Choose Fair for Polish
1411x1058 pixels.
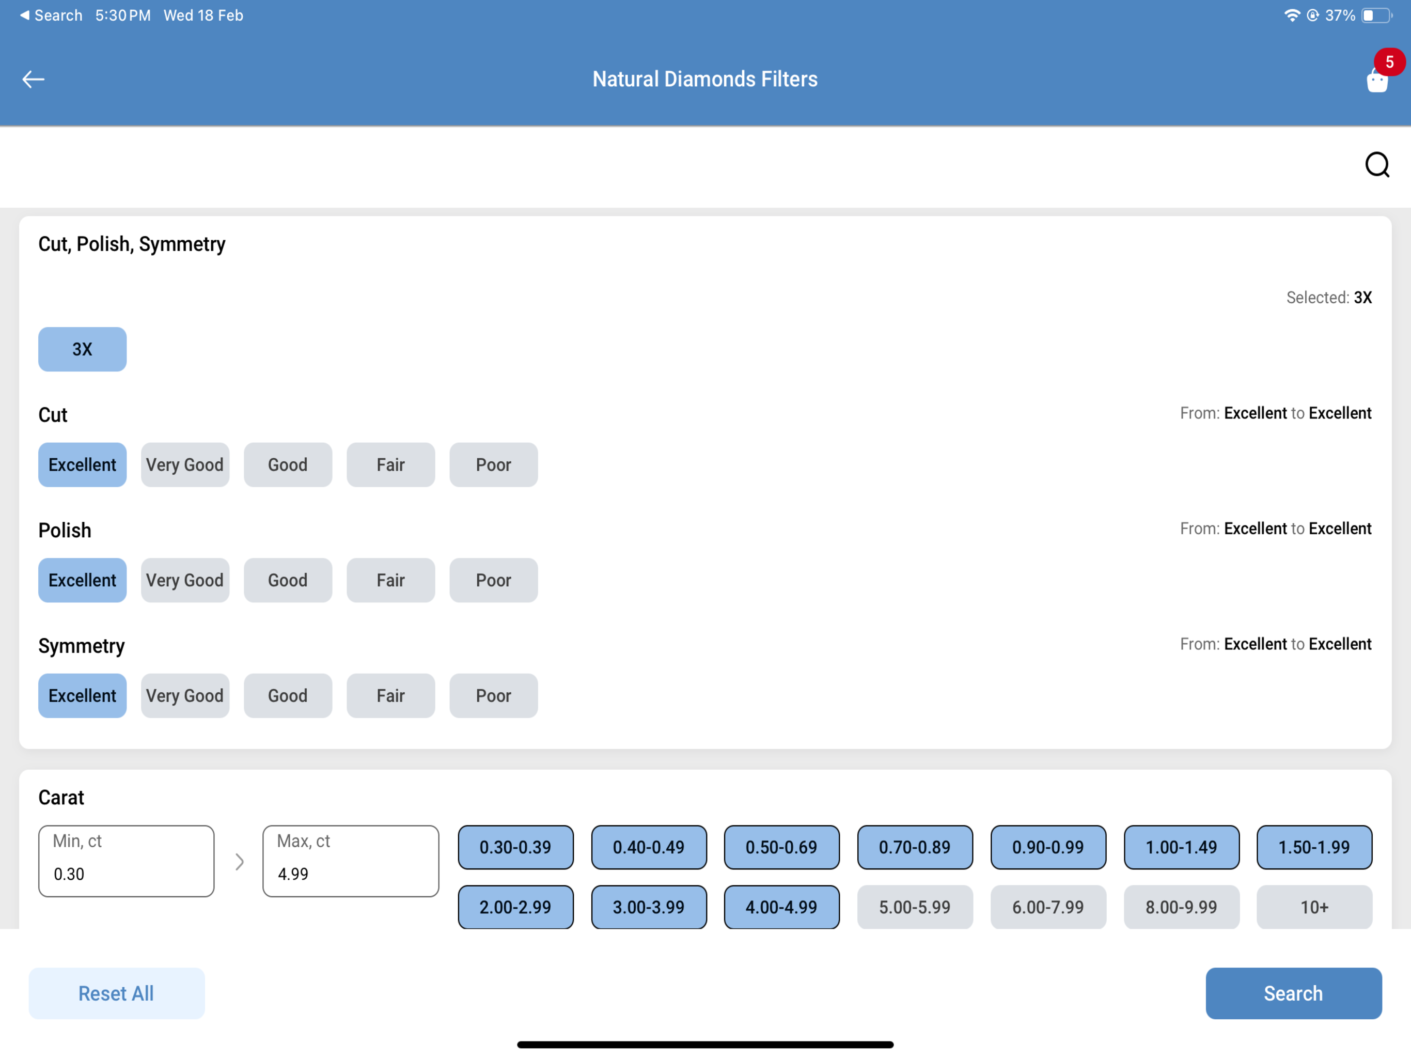pyautogui.click(x=391, y=580)
